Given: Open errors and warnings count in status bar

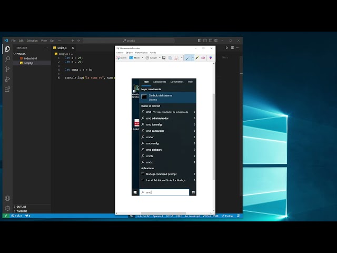Looking at the screenshot, I should (16, 216).
